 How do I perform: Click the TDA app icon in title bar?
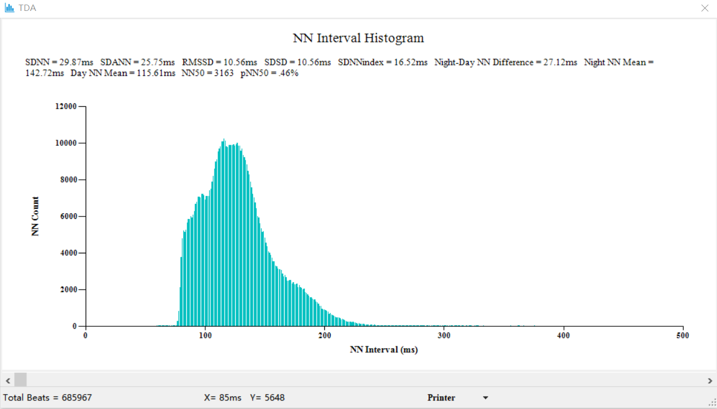click(x=9, y=8)
